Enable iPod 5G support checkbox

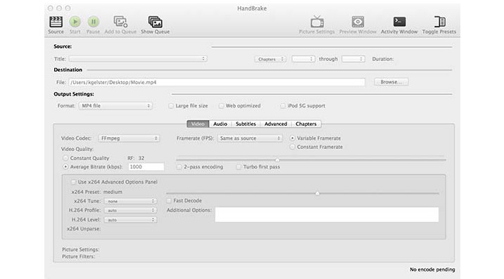coord(283,105)
